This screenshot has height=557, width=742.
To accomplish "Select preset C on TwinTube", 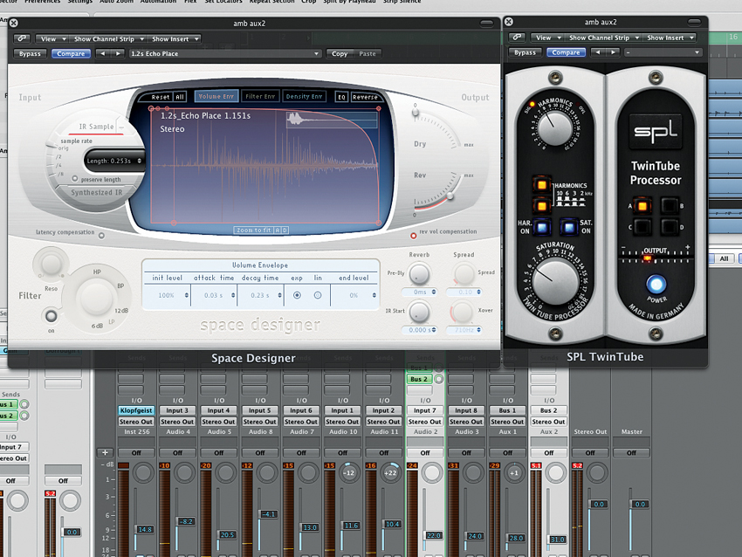I will [x=642, y=227].
